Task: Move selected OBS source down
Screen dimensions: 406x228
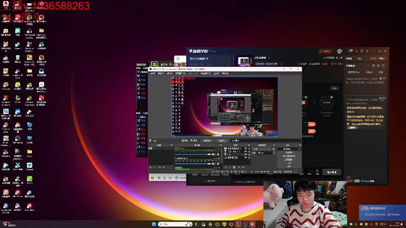Action: point(243,167)
